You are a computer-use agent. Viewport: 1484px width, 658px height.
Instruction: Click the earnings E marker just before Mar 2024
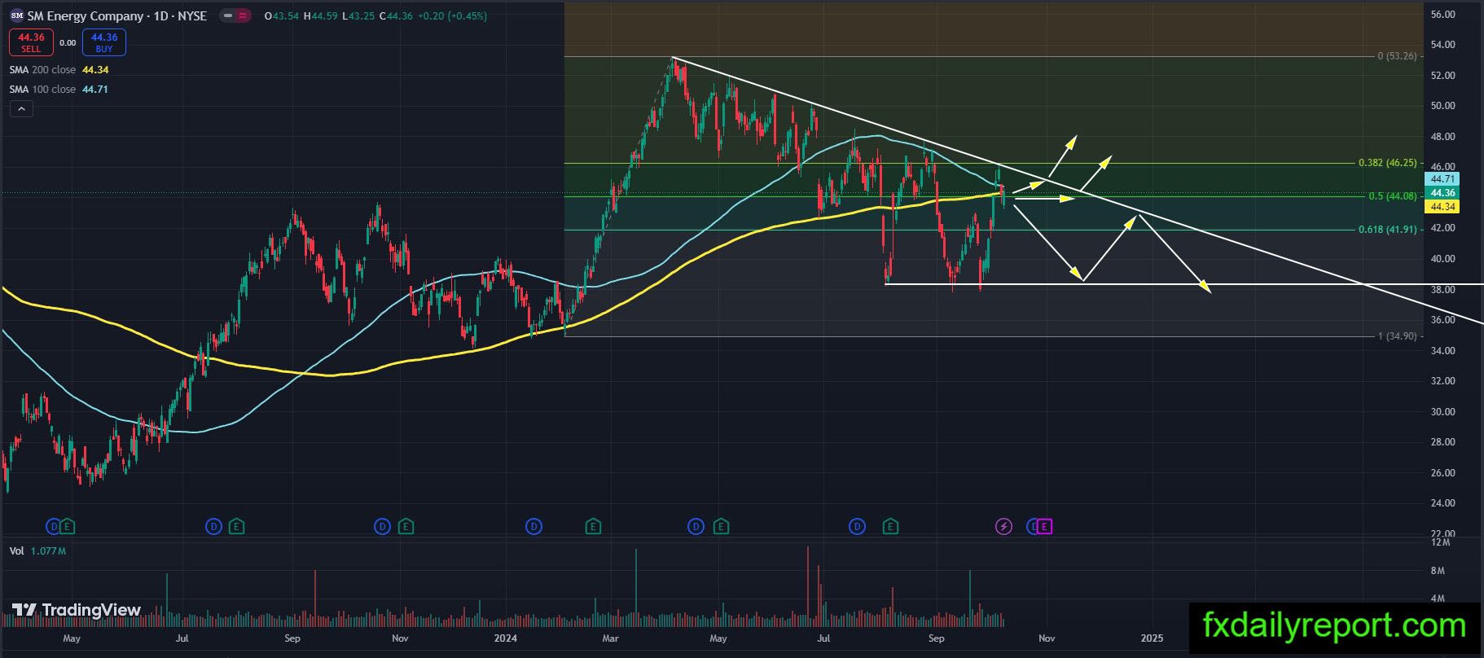coord(593,527)
